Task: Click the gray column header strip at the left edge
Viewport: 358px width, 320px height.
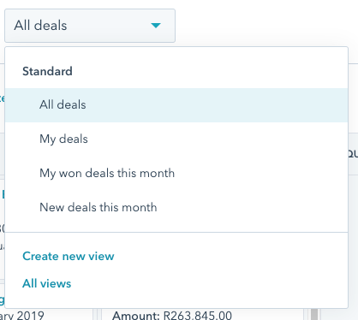Action: coord(2,154)
